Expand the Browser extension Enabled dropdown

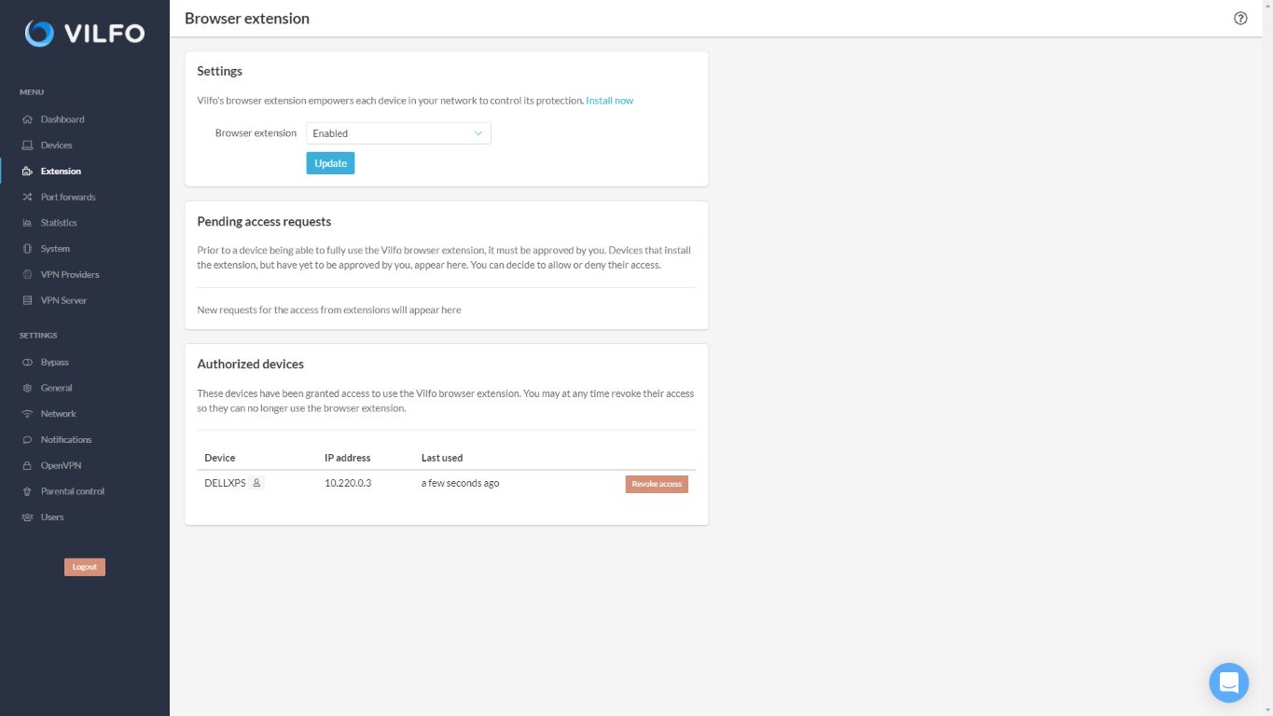click(x=398, y=133)
